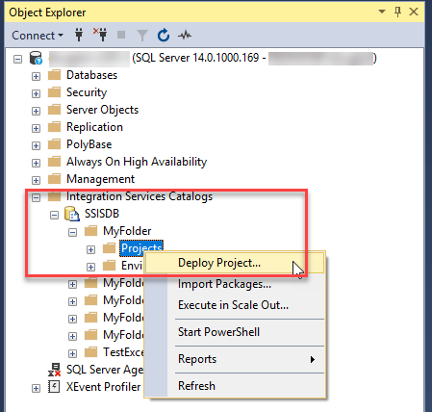Open the Activity Monitor pulse icon
Image resolution: width=432 pixels, height=412 pixels.
pyautogui.click(x=185, y=35)
